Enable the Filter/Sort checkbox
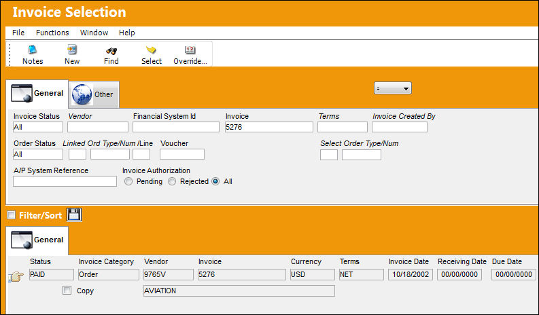This screenshot has height=315, width=539. click(x=12, y=215)
